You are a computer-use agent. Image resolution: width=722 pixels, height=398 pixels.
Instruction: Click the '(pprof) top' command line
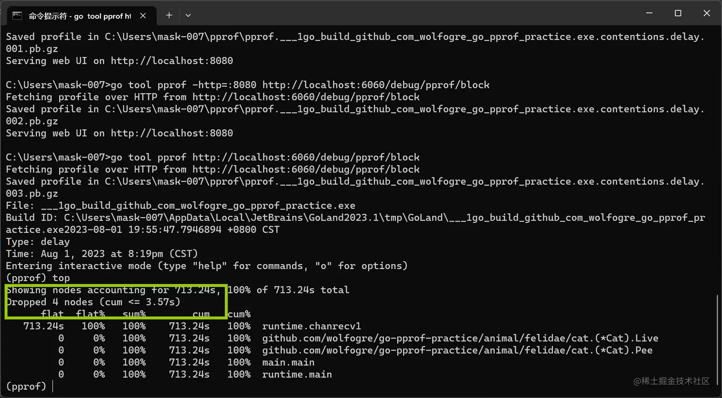tap(38, 278)
